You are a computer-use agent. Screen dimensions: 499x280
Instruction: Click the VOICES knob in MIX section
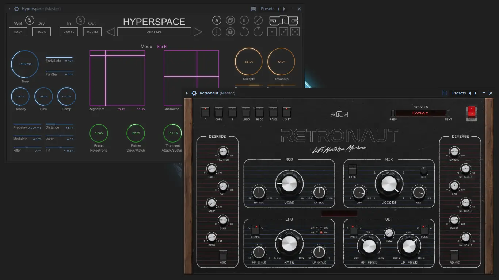(x=389, y=184)
